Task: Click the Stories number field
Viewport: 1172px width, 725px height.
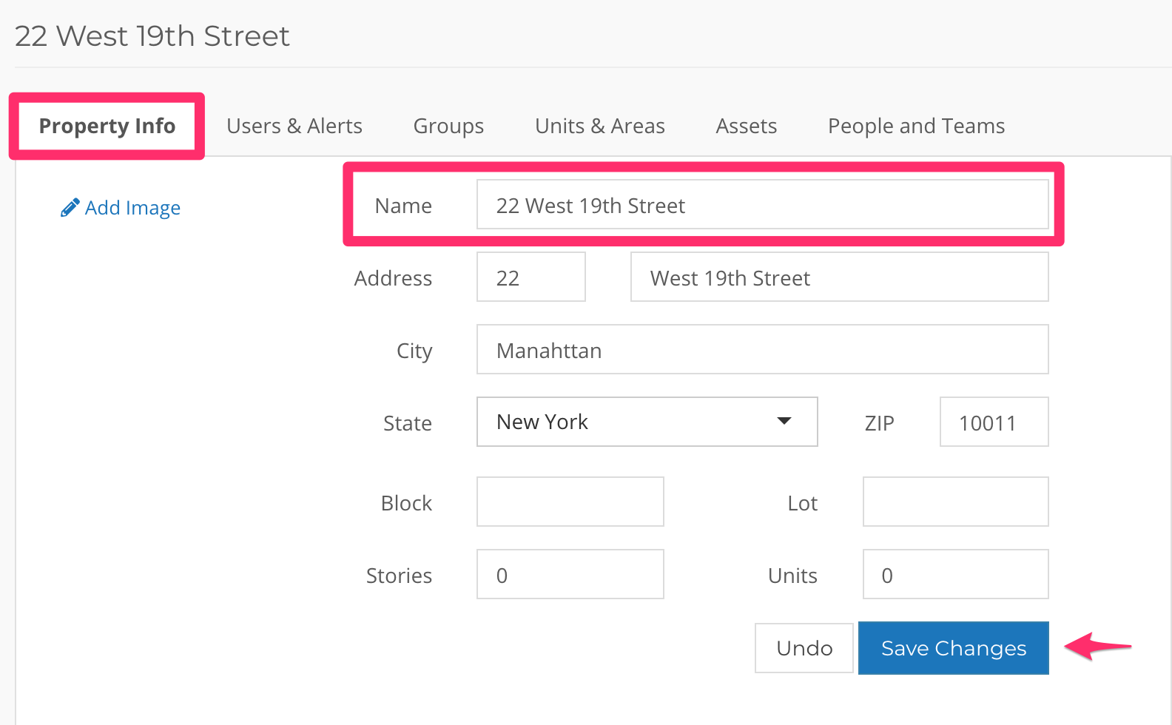Action: click(x=570, y=574)
